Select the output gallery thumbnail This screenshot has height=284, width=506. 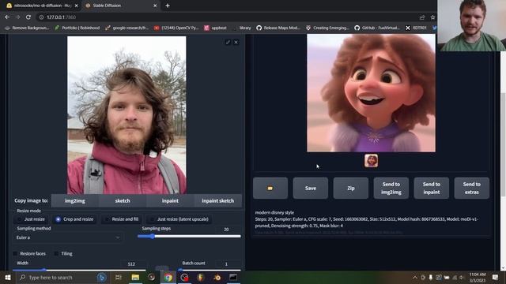[x=371, y=160]
